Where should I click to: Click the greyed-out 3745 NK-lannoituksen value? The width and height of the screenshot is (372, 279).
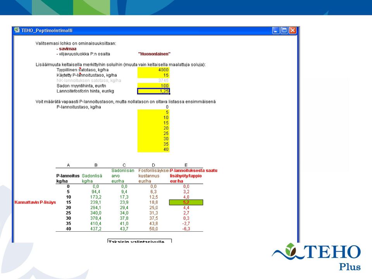163,81
